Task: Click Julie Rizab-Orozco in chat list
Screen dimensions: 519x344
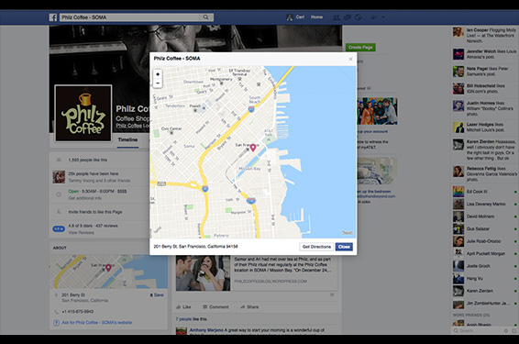Action: click(x=483, y=241)
